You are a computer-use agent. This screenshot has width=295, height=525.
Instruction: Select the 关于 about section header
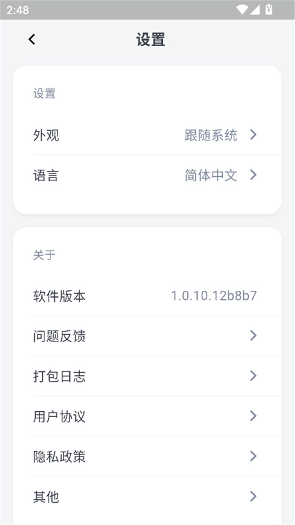(x=44, y=254)
